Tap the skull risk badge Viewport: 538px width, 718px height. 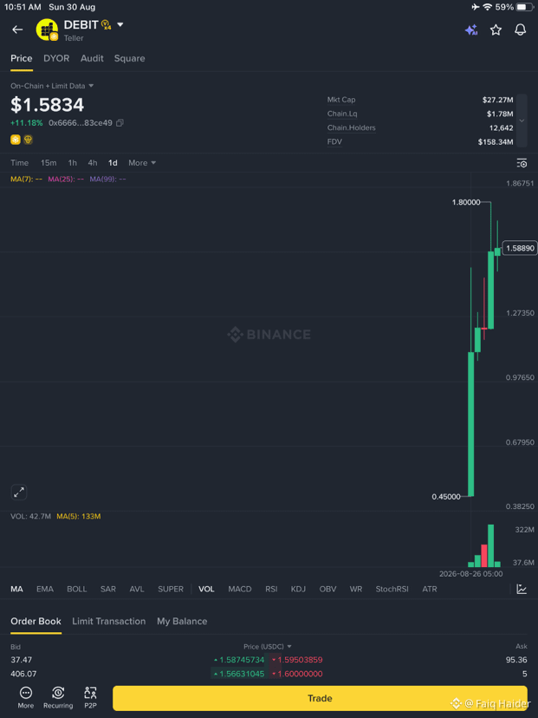pyautogui.click(x=28, y=140)
